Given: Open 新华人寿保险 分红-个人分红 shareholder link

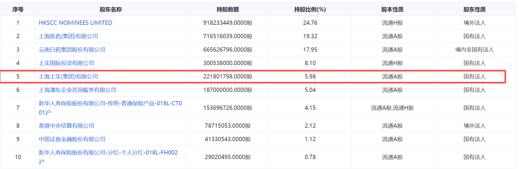Looking at the screenshot, I should point(108,153).
